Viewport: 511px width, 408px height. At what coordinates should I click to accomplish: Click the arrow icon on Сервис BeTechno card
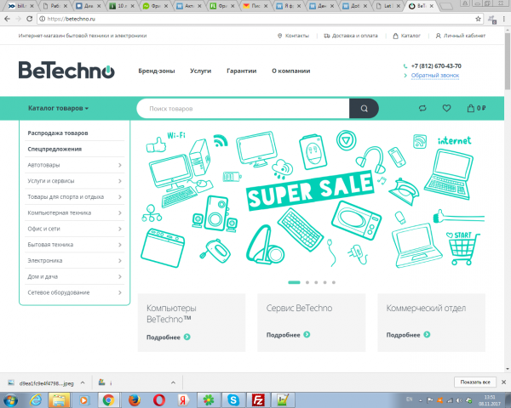click(x=307, y=334)
